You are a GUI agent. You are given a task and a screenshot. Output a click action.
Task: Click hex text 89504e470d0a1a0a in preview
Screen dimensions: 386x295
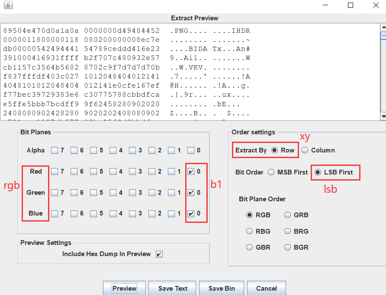41,31
